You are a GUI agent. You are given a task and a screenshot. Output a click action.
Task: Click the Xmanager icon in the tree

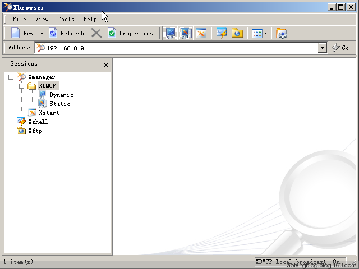coord(21,77)
